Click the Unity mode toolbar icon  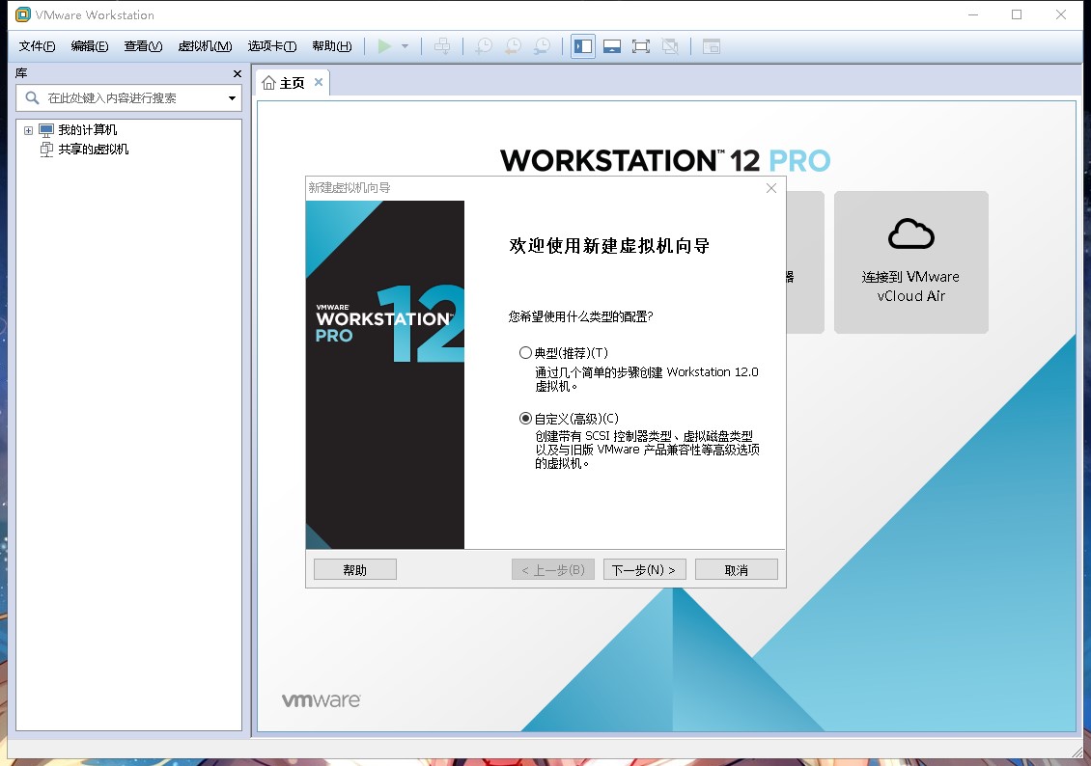(670, 46)
